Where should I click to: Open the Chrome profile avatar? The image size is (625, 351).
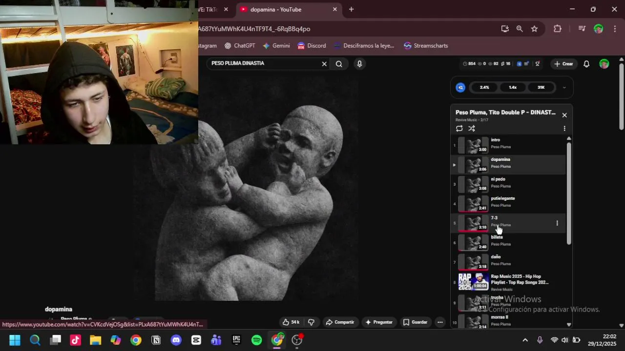pos(598,29)
